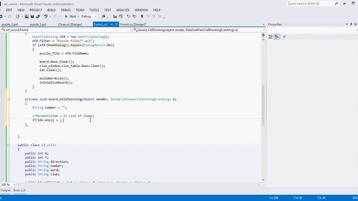Click the New Project toolbar icon

coord(17,16)
